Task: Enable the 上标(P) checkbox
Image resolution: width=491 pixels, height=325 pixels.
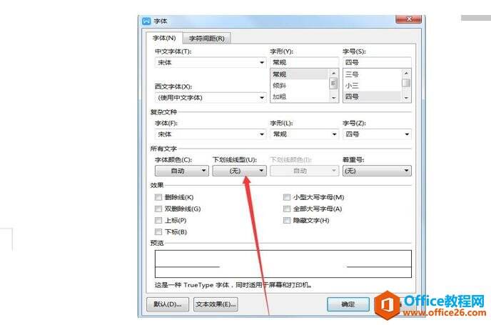Action: (158, 220)
